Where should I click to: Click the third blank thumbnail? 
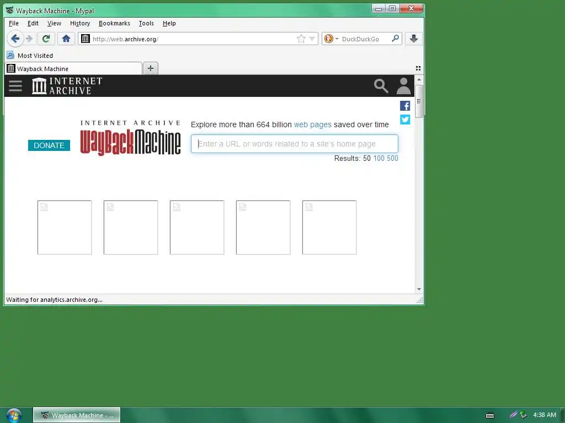point(197,227)
